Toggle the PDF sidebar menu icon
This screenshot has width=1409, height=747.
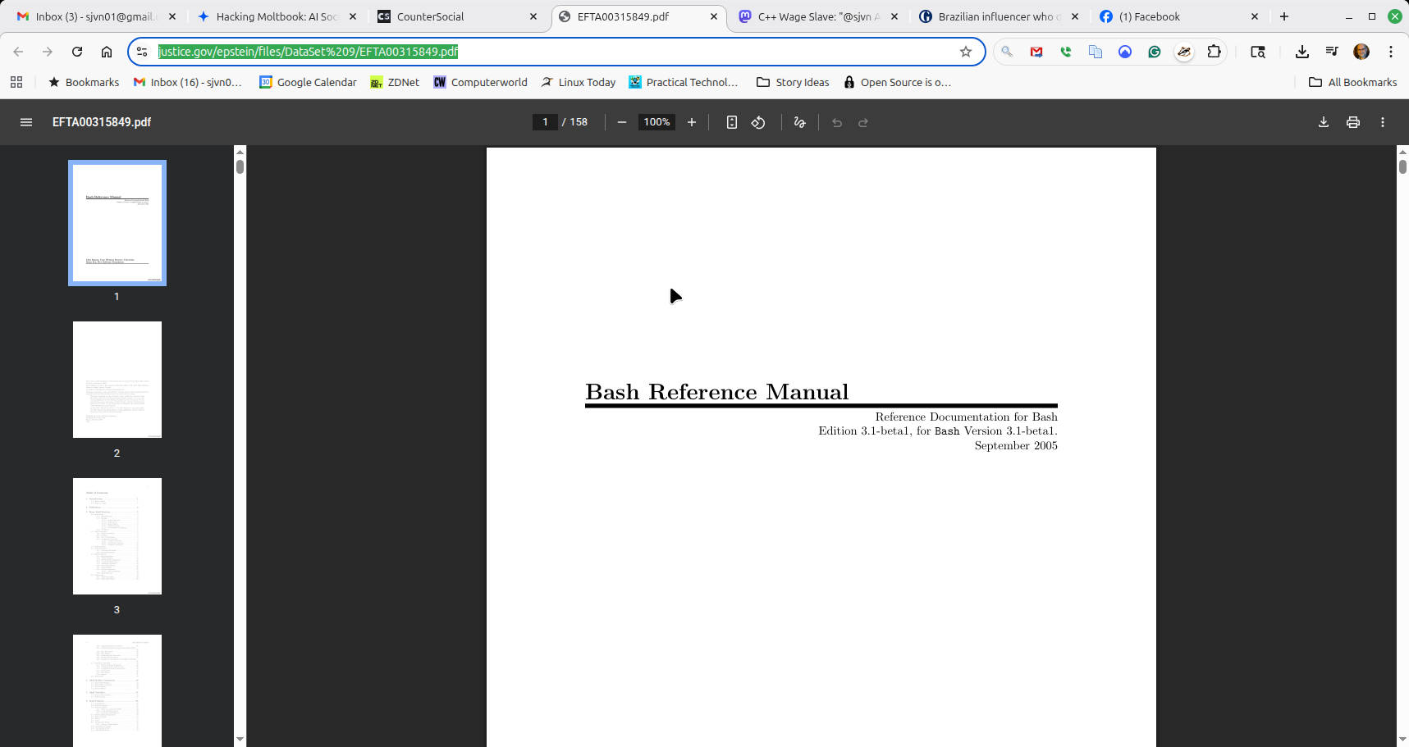click(x=26, y=122)
